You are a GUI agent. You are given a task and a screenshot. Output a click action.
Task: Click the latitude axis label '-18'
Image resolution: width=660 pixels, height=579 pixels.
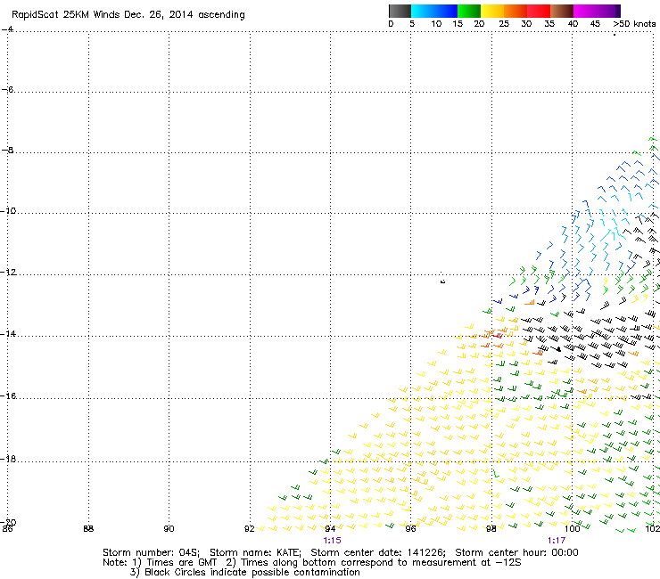point(8,459)
